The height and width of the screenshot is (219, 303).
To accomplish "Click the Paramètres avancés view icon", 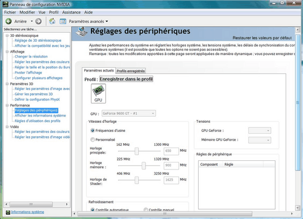I will point(63,21).
